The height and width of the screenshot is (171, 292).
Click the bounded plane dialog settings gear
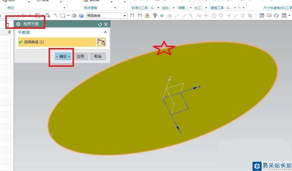tap(18, 24)
